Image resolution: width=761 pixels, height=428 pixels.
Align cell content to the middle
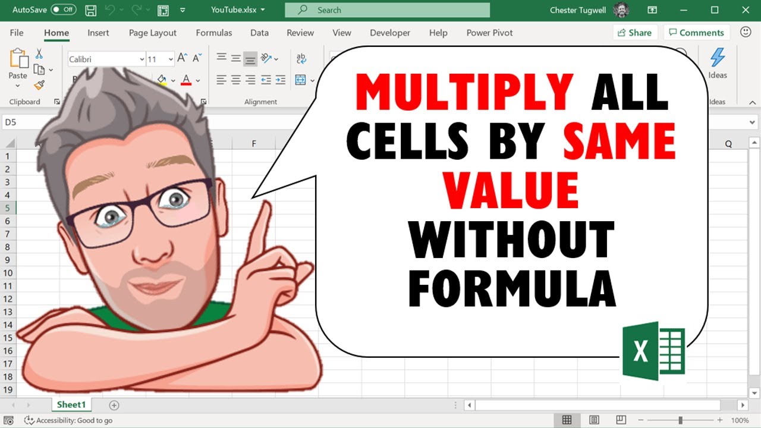click(x=236, y=58)
